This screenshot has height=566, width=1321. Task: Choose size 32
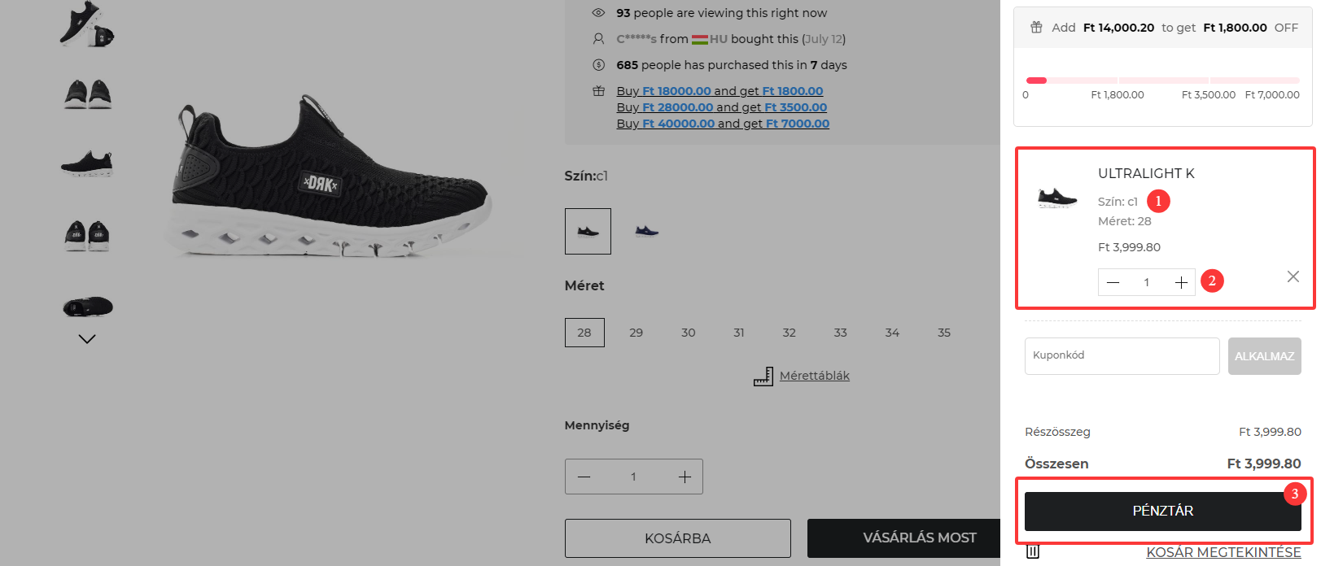789,333
